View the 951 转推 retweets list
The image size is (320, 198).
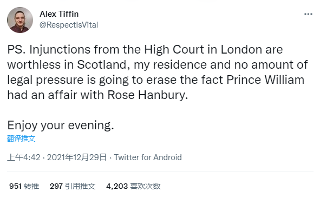pyautogui.click(x=24, y=186)
